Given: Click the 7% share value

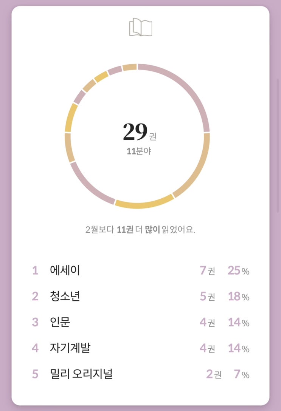Looking at the screenshot, I should tap(242, 374).
